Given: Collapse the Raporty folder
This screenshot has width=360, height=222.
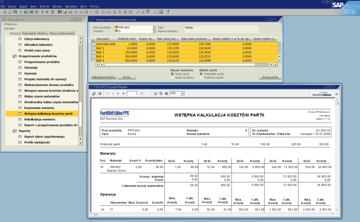Looking at the screenshot, I should [15, 131].
